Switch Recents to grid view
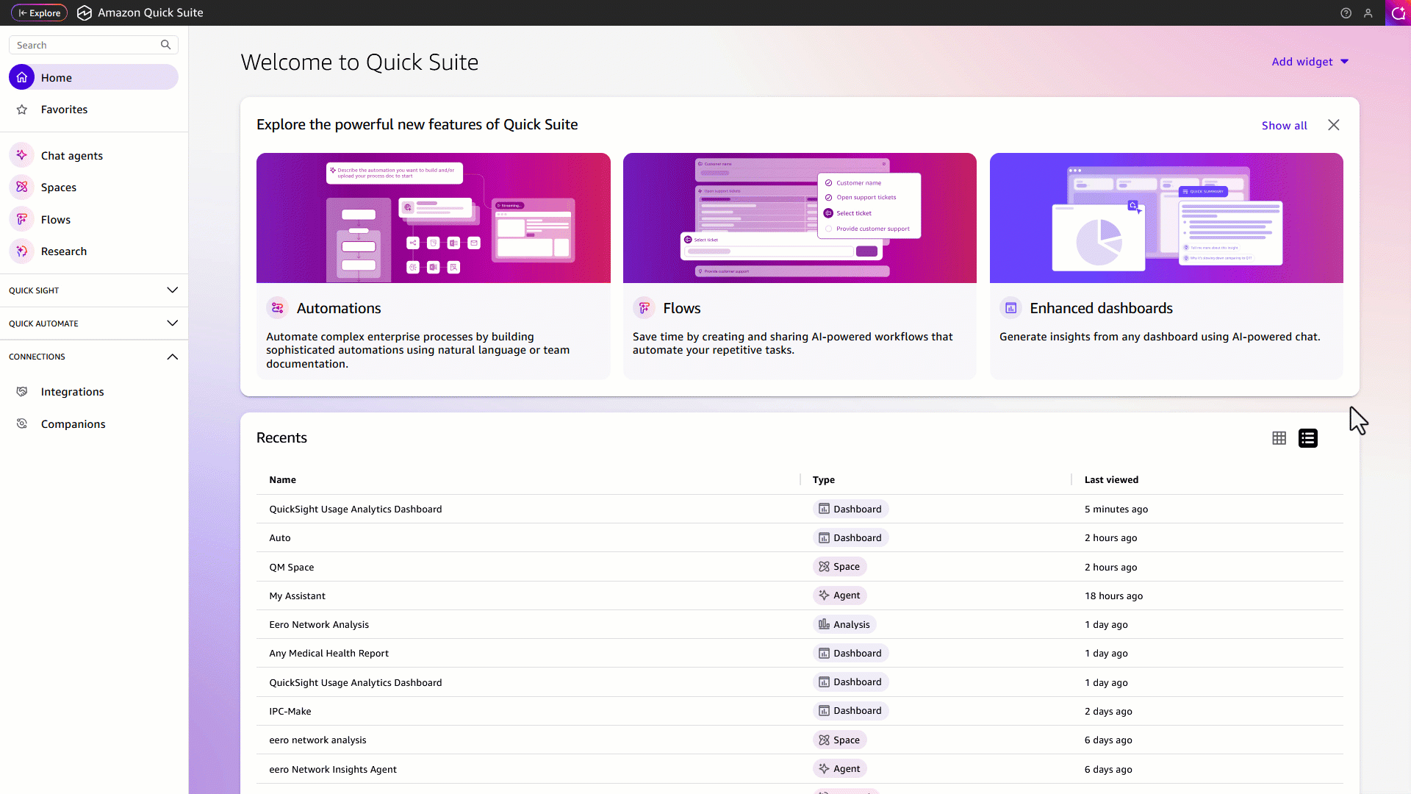Image resolution: width=1411 pixels, height=794 pixels. point(1279,438)
